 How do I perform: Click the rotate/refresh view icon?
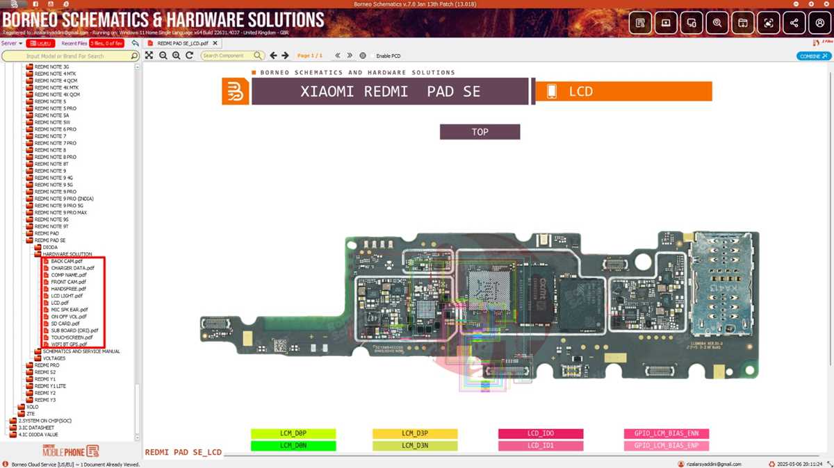(189, 56)
